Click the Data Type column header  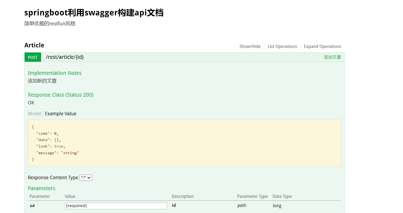click(282, 196)
